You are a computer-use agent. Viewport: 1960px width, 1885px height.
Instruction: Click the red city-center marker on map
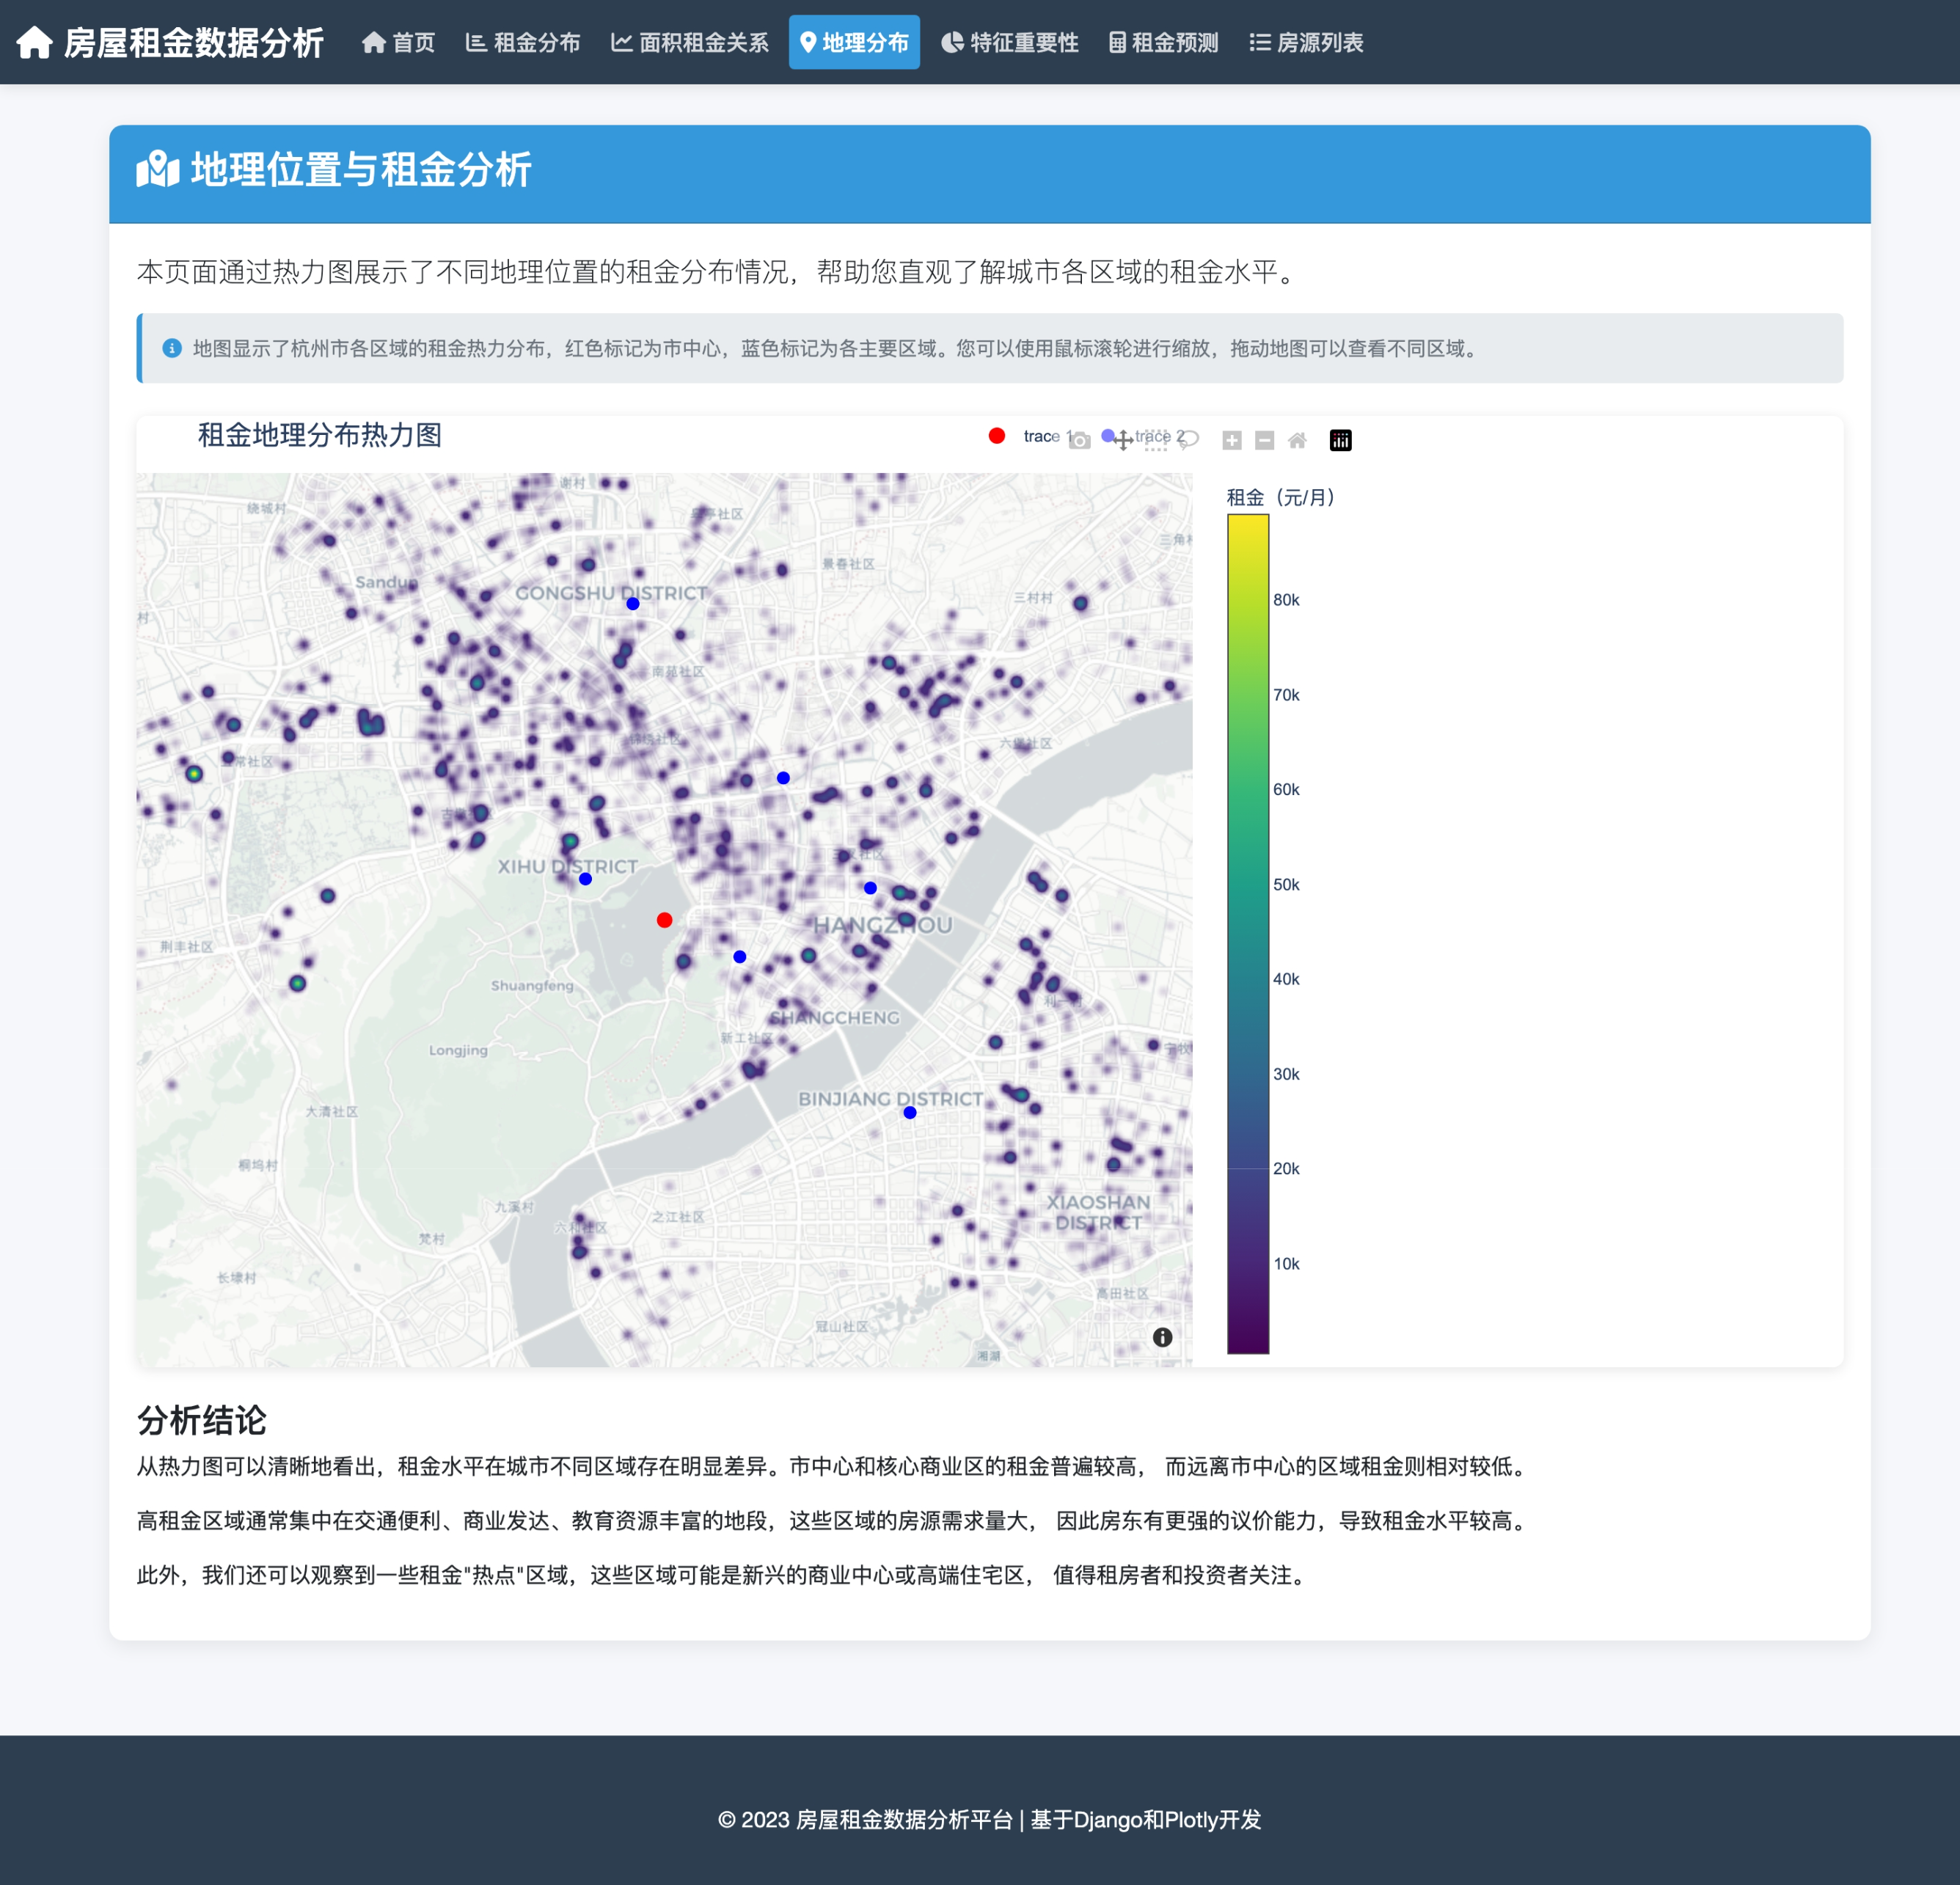click(x=664, y=920)
